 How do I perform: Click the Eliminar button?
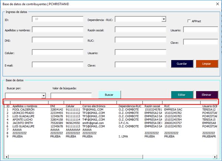click(x=207, y=95)
